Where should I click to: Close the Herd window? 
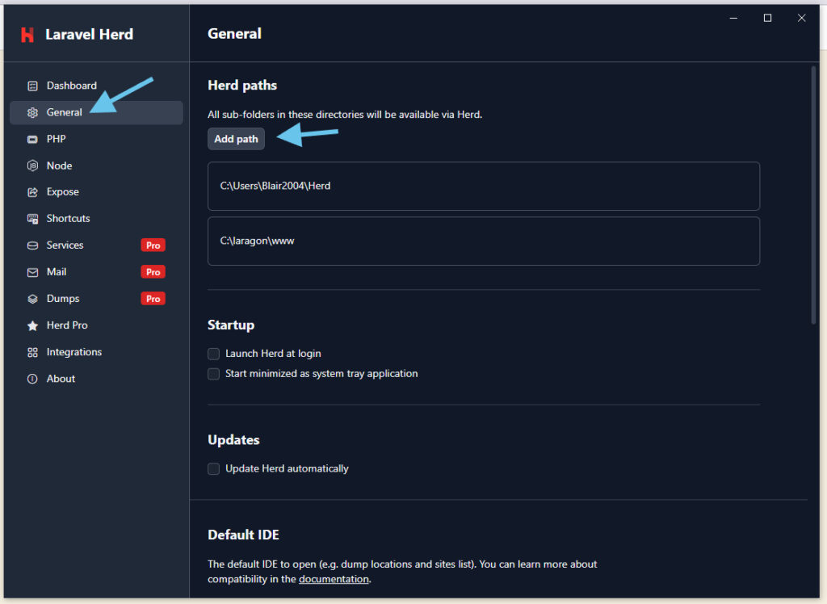(x=801, y=18)
